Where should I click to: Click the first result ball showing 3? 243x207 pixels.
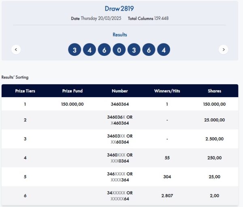(x=74, y=50)
